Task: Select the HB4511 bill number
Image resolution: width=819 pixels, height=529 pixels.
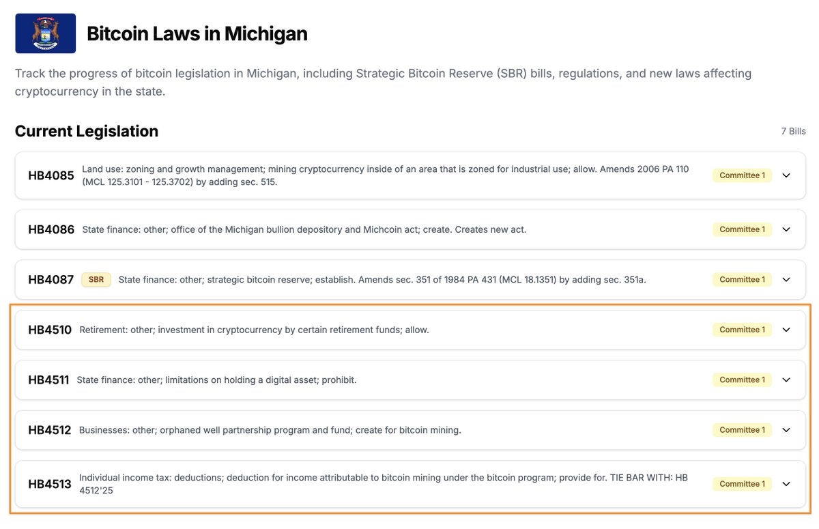Action: point(48,380)
